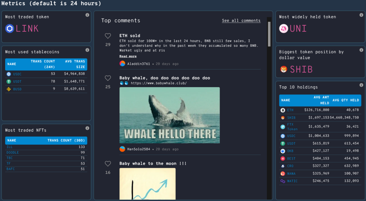Click the comments panel scrollbar thumb
Viewport: 366px width, 201px height.
click(x=269, y=34)
